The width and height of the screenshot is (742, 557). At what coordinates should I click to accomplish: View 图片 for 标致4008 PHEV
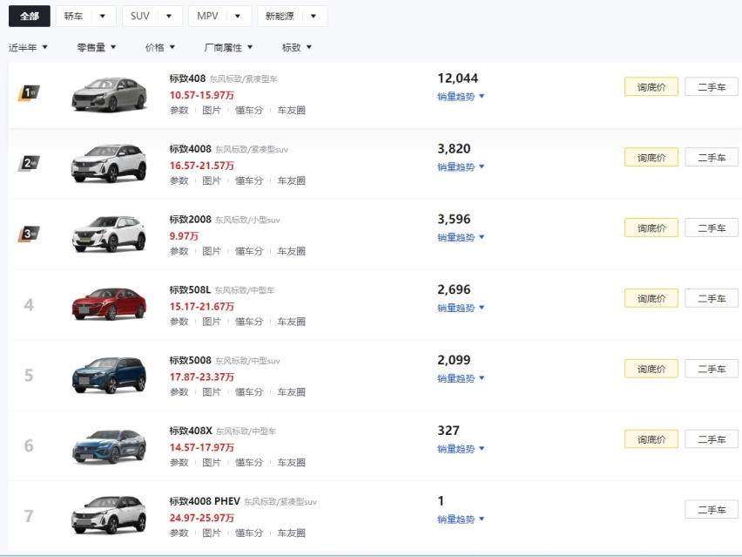point(212,533)
